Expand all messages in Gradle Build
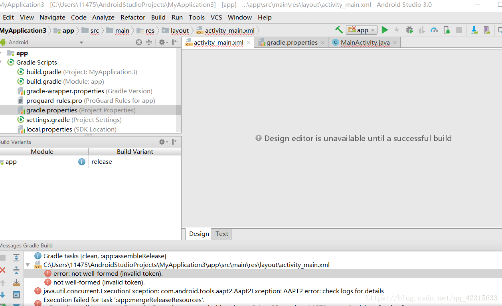The height and width of the screenshot is (306, 502). tap(16, 258)
